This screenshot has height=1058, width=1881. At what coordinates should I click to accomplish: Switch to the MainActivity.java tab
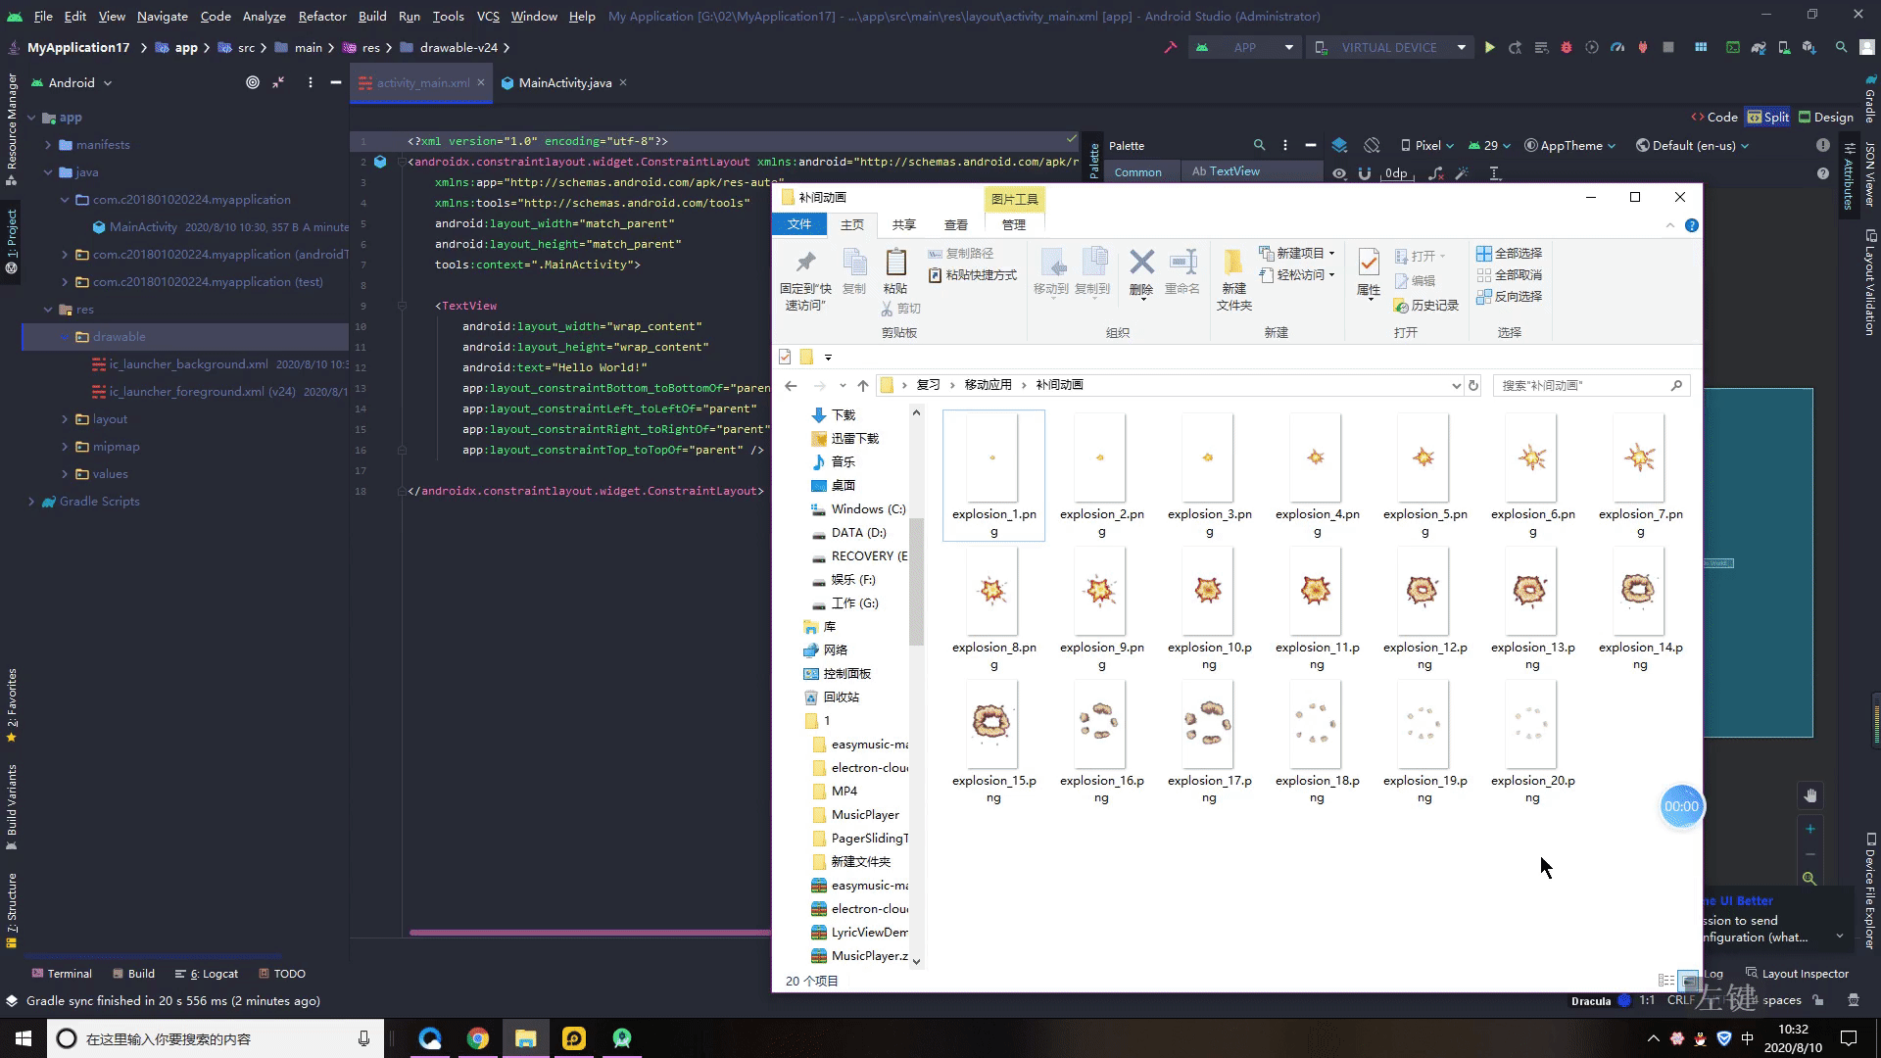tap(564, 83)
